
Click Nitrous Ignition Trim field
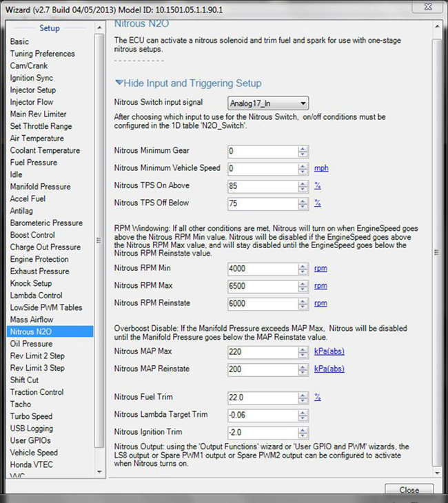(263, 433)
